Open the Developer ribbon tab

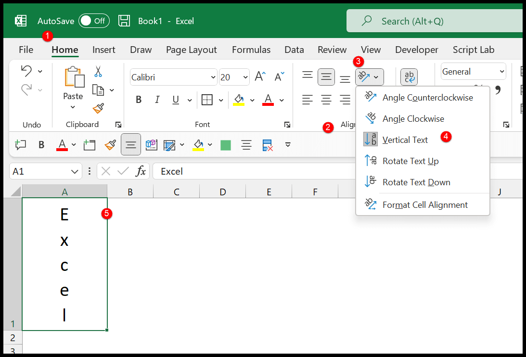click(416, 50)
